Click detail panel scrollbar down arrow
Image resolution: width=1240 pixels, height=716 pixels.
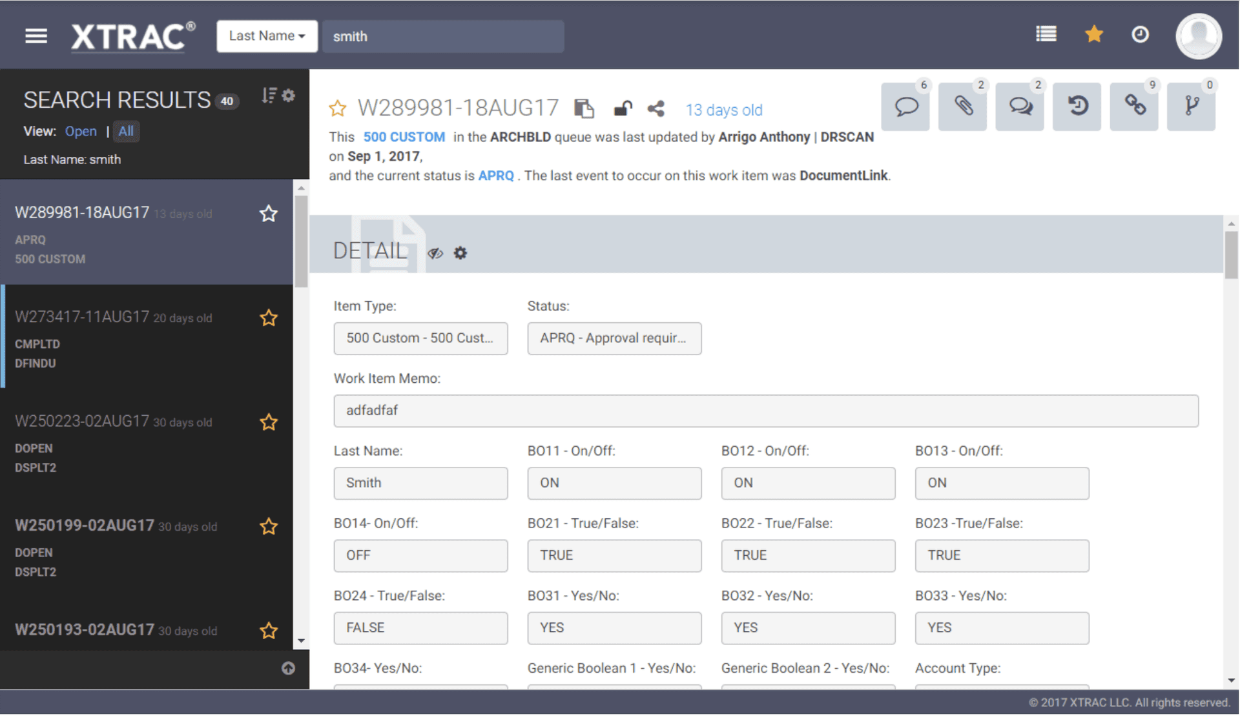click(x=1231, y=680)
